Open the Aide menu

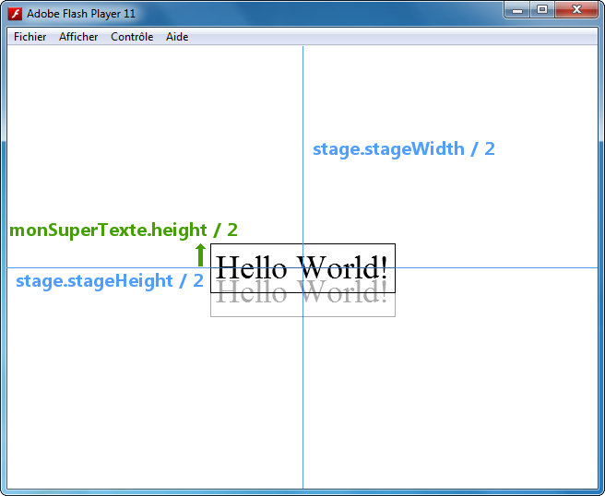(x=177, y=37)
